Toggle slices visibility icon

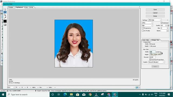tap(5, 25)
